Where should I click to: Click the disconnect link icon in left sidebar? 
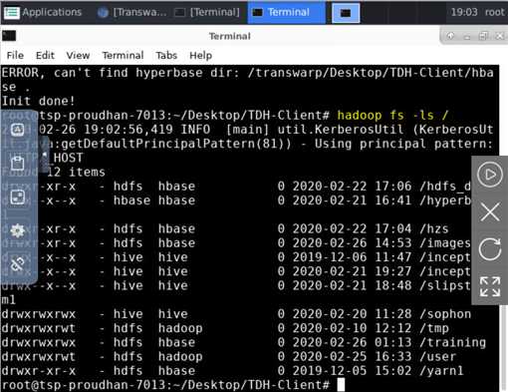click(18, 264)
